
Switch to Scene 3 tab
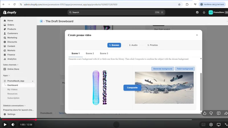pos(104,53)
